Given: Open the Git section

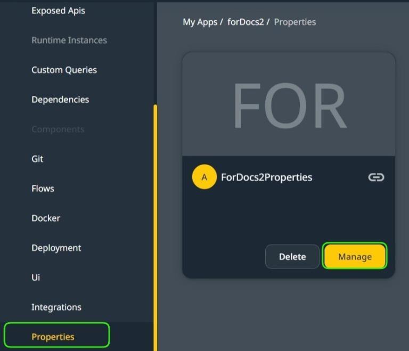Looking at the screenshot, I should tap(37, 159).
